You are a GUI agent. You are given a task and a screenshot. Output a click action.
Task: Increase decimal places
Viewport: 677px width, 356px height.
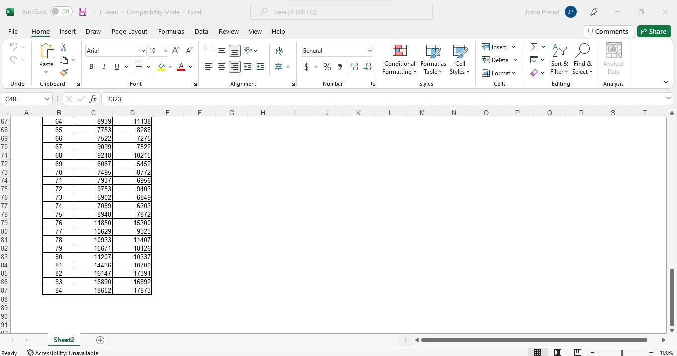(x=354, y=66)
